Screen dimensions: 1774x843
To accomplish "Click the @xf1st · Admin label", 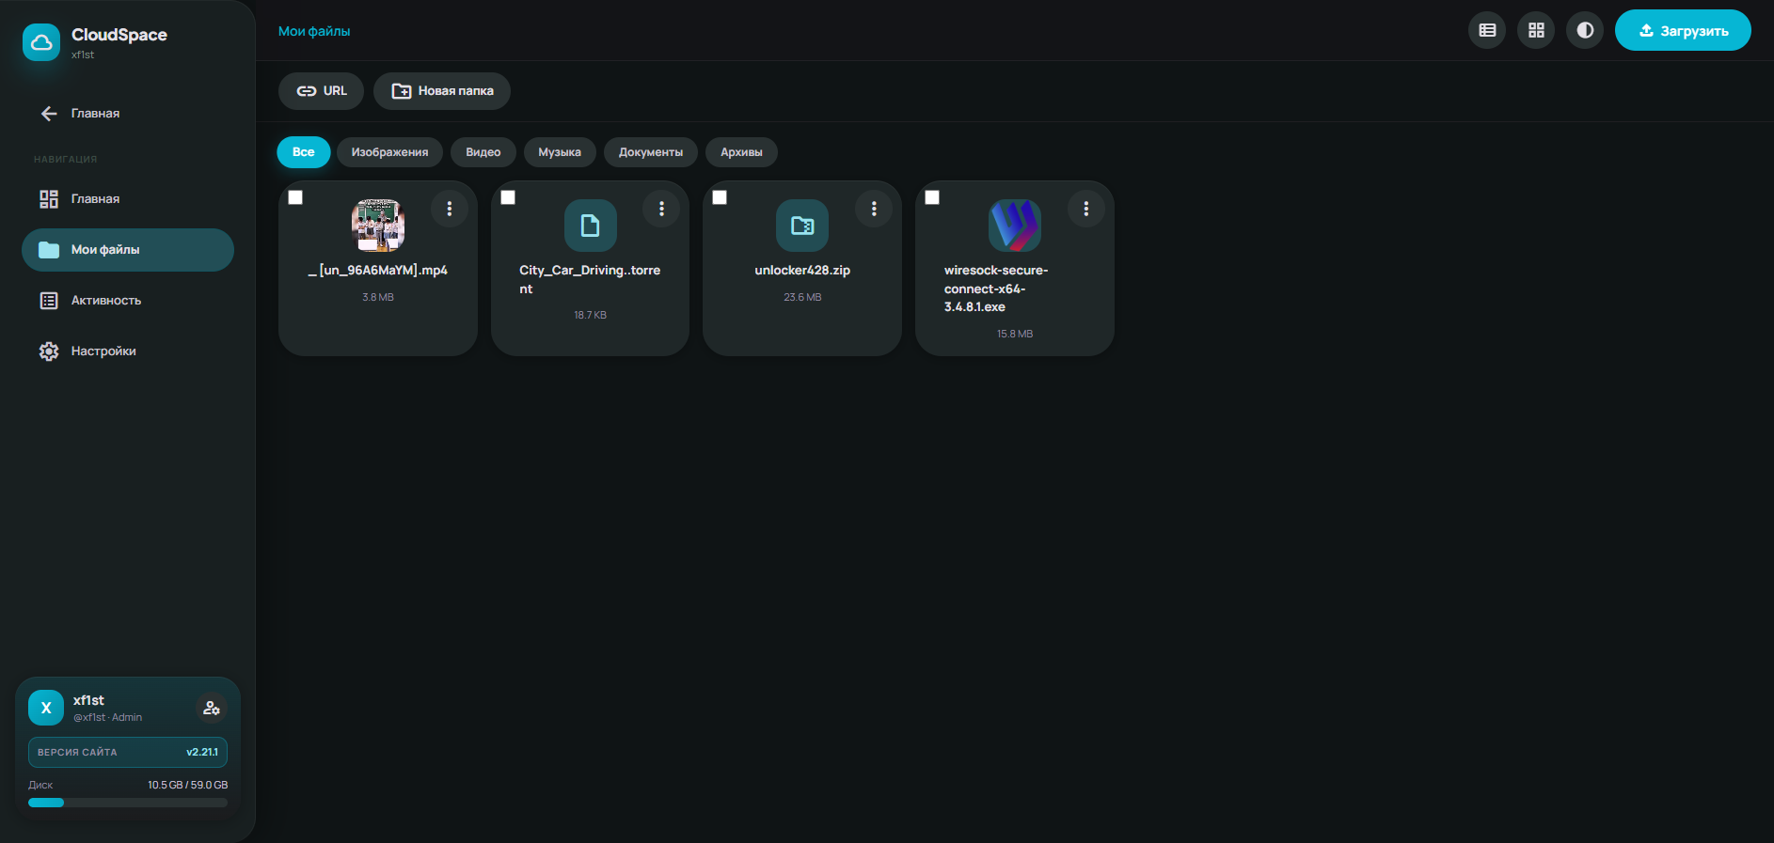I will click(x=108, y=717).
